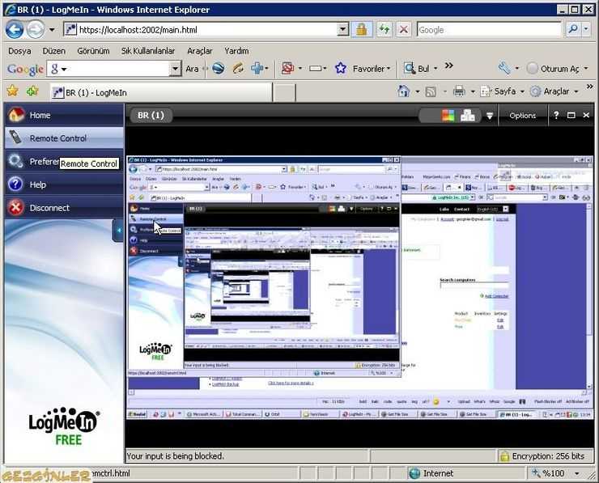Click the color quality squares icon
This screenshot has height=483, width=599.
point(448,115)
